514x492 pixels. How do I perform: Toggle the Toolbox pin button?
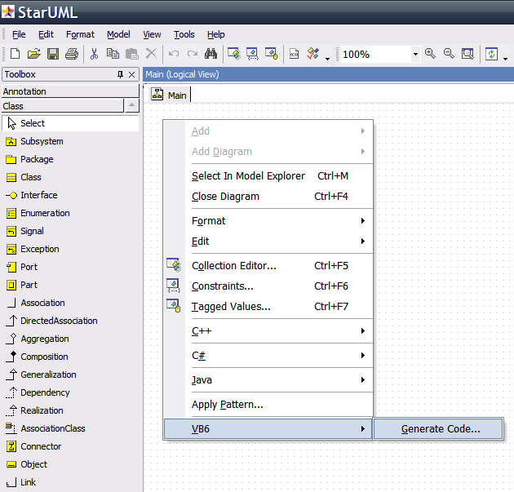point(121,74)
